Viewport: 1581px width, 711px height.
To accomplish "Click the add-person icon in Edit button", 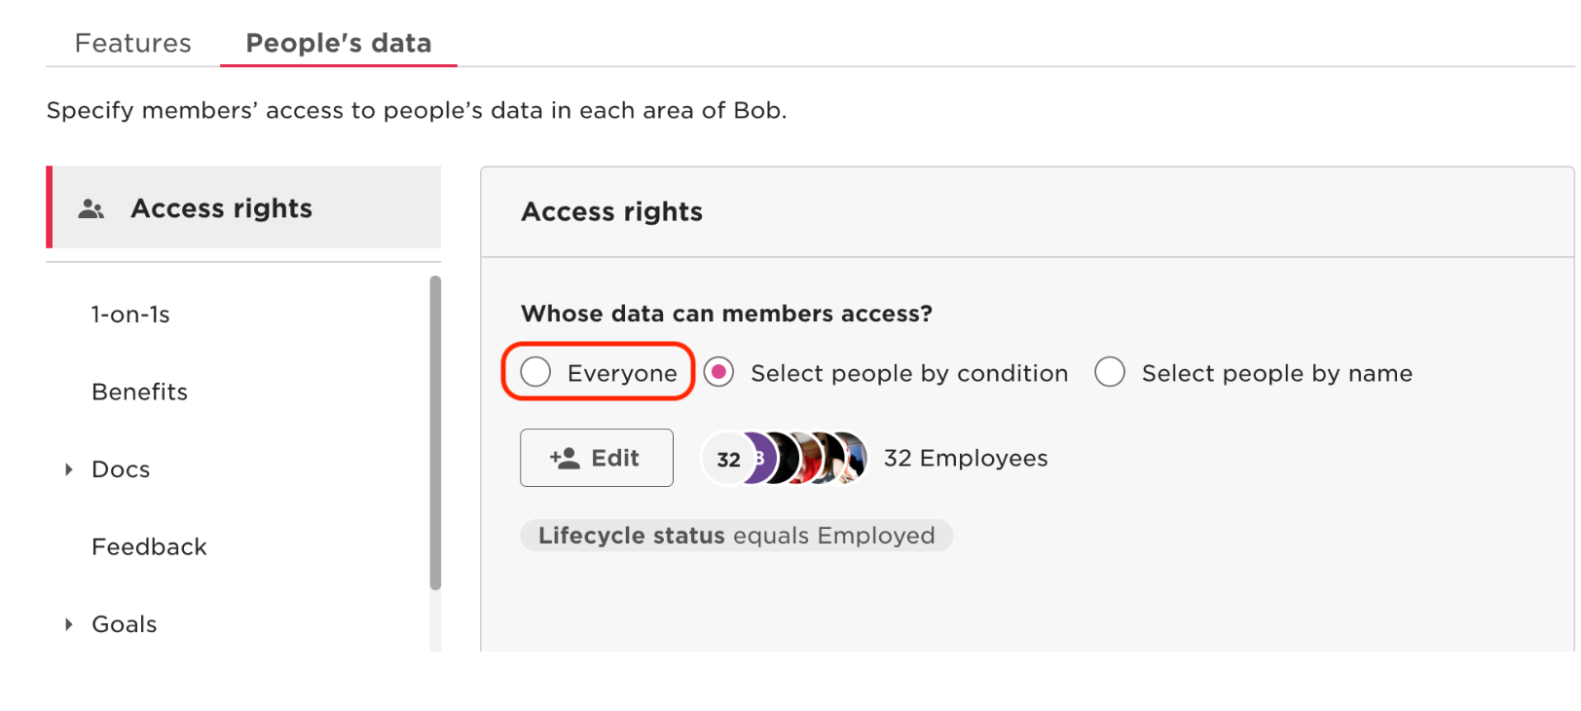I will [x=565, y=458].
